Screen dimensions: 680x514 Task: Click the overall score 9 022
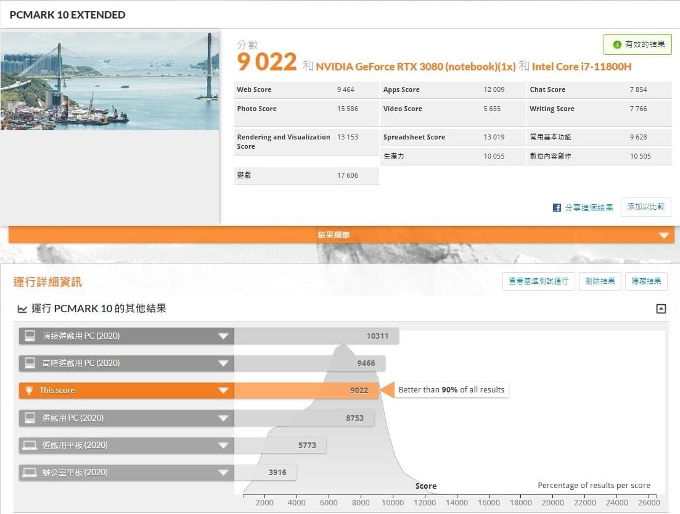point(267,62)
